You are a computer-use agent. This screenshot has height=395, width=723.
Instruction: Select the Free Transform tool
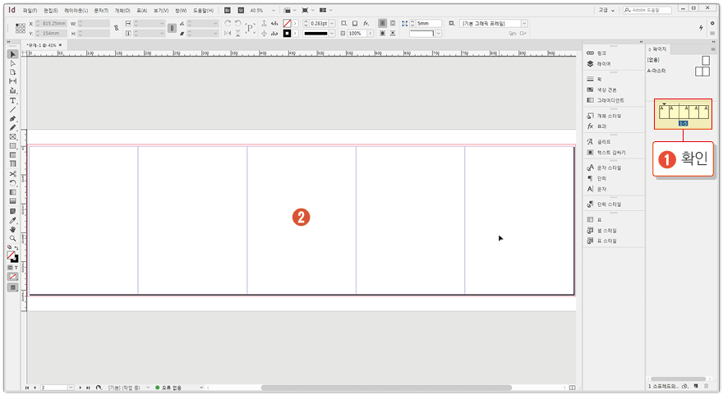[x=13, y=183]
